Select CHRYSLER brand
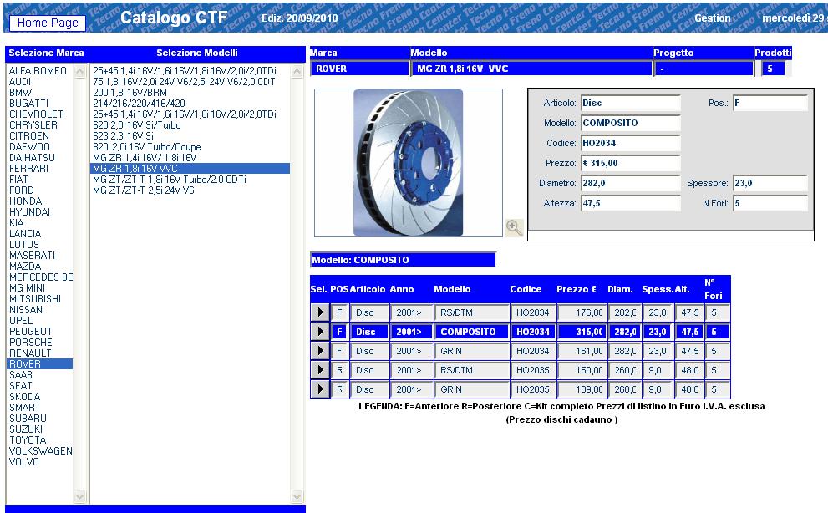This screenshot has height=513, width=828. pyautogui.click(x=33, y=125)
